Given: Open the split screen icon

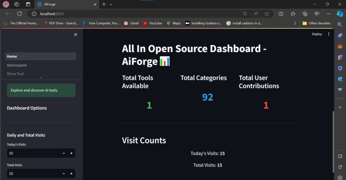Looking at the screenshot, I should point(281,14).
